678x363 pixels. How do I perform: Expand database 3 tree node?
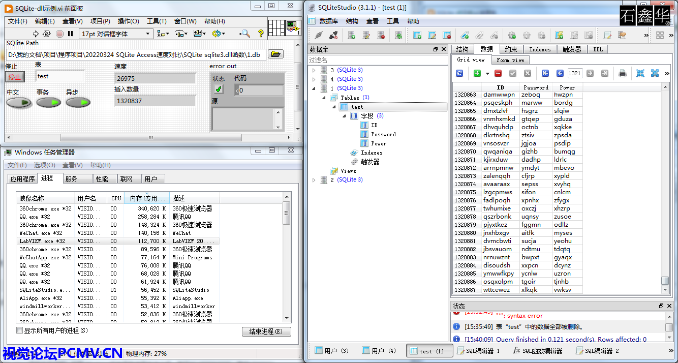click(314, 70)
